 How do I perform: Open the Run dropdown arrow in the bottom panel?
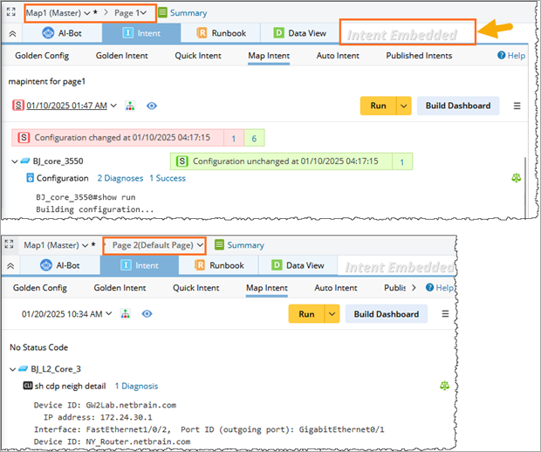click(x=332, y=314)
